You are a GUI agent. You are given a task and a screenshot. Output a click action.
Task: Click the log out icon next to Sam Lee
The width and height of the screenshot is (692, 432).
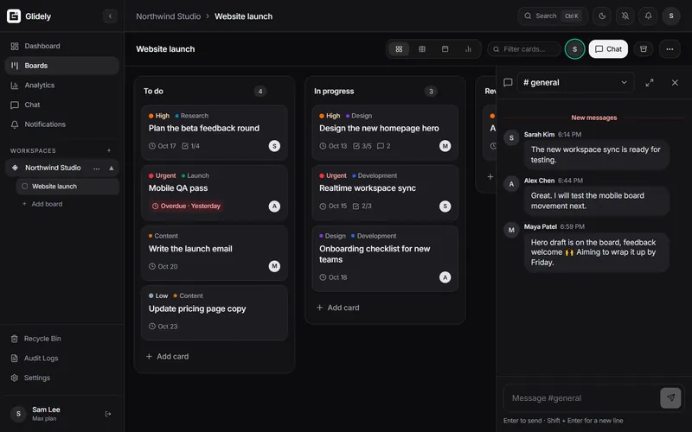click(x=108, y=414)
